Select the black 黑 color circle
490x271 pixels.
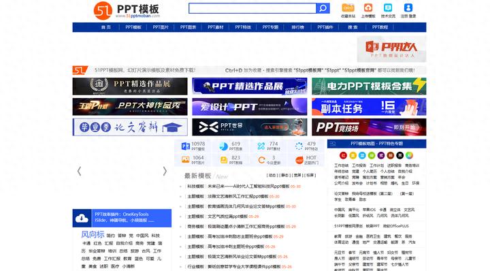(x=399, y=155)
